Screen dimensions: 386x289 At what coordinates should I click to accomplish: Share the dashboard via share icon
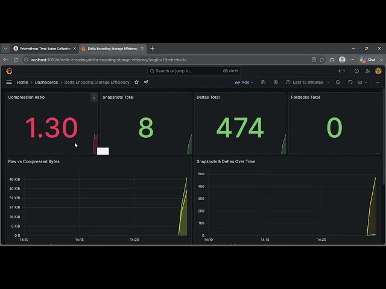(x=146, y=82)
